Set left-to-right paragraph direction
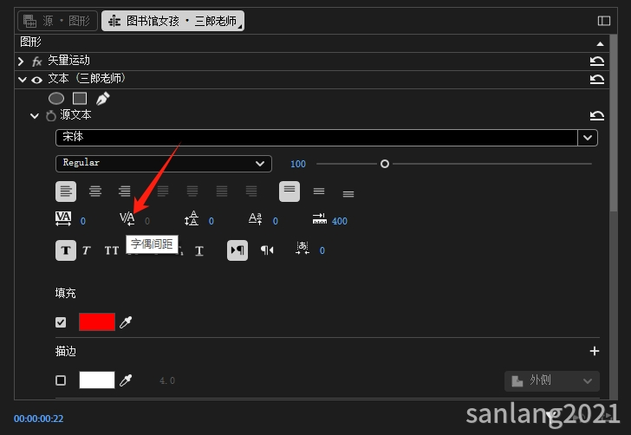631x435 pixels. click(237, 250)
